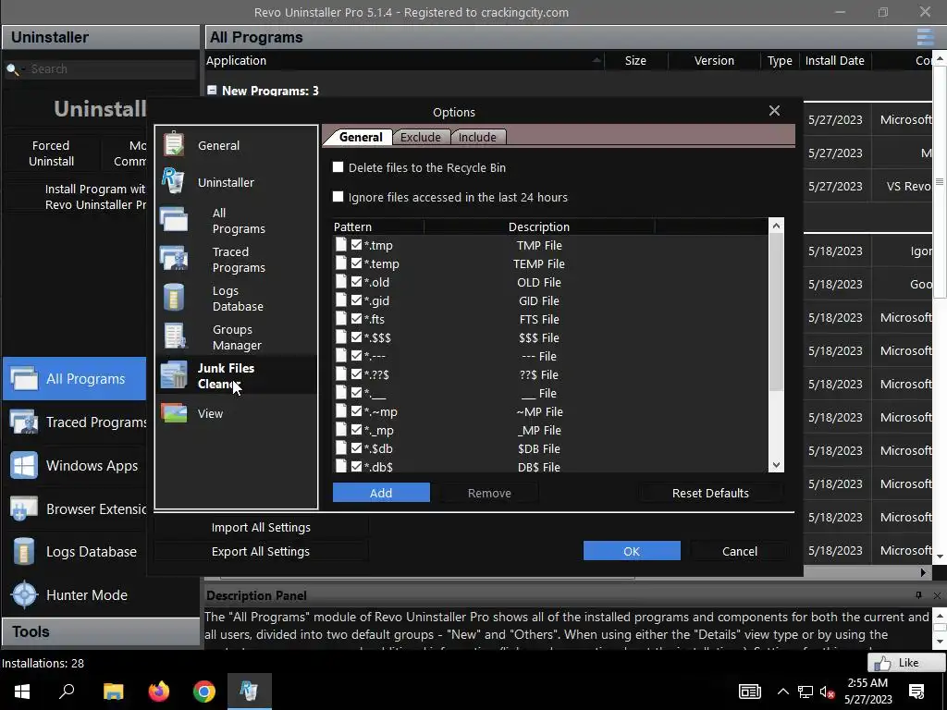Image resolution: width=947 pixels, height=710 pixels.
Task: Uncheck the *.tmp pattern
Action: [356, 244]
